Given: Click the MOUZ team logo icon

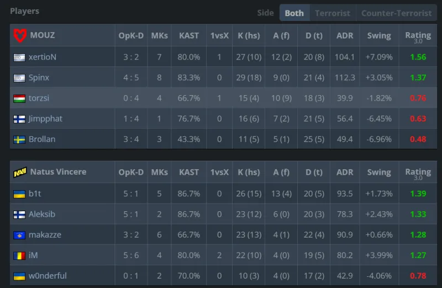Looking at the screenshot, I should point(19,35).
